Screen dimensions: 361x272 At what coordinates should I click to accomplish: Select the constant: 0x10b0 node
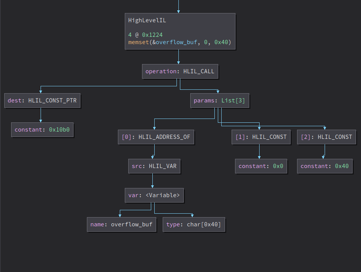point(42,130)
